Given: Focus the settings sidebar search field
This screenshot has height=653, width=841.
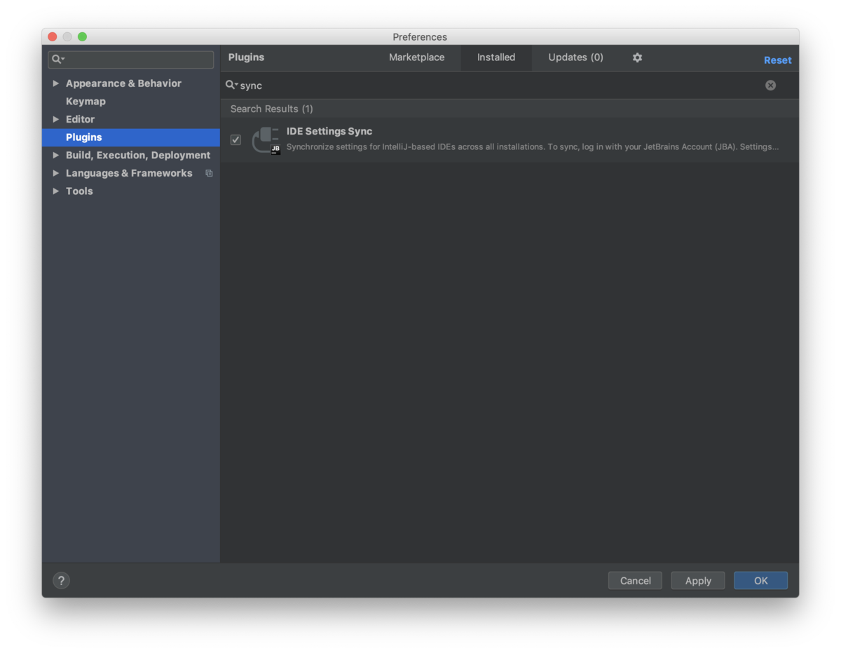Looking at the screenshot, I should [131, 60].
